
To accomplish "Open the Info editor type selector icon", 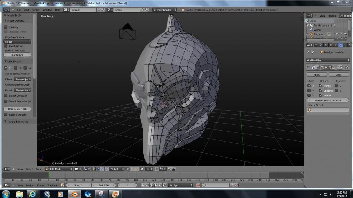I will pos(7,10).
